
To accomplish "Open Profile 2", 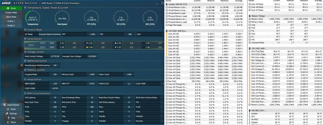I will 11,26.
